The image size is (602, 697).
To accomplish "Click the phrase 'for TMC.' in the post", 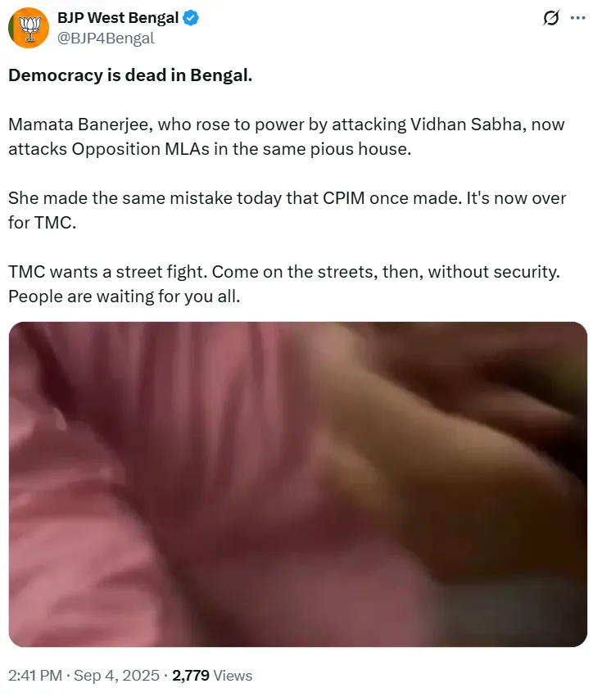I will 43,222.
